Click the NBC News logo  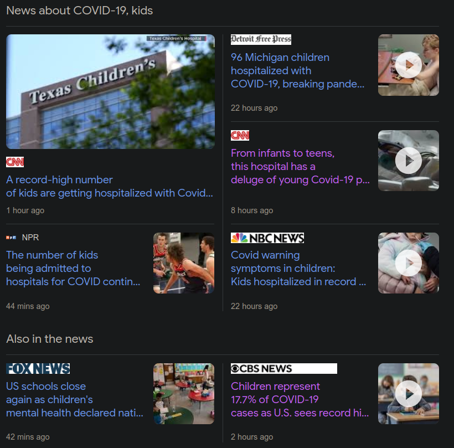tap(267, 238)
